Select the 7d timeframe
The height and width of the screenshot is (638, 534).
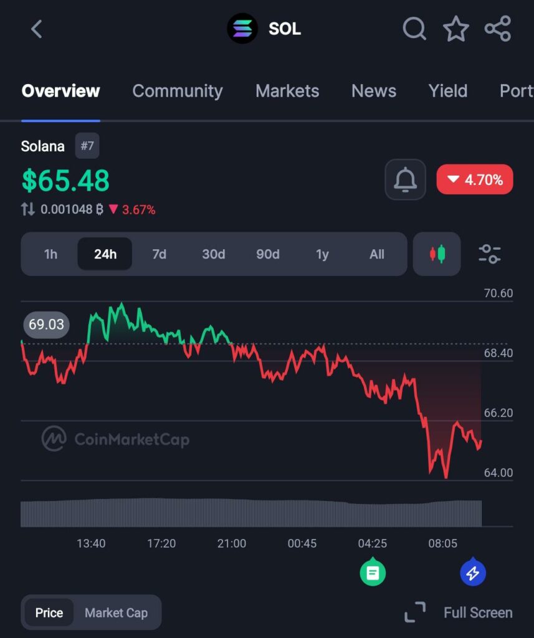click(x=159, y=254)
